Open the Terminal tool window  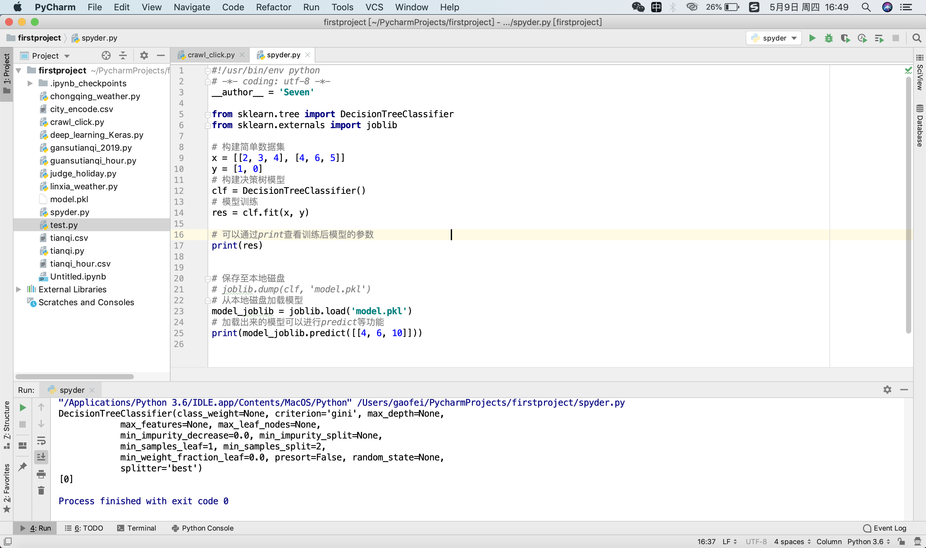point(136,528)
